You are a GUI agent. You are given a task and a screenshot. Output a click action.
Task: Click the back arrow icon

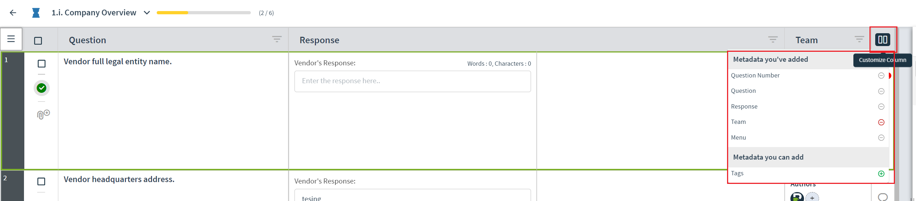point(13,13)
